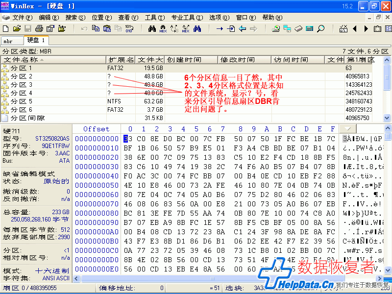This screenshot has width=392, height=294.
Task: Click the grayed write clipboard icon
Action: click(x=118, y=28)
